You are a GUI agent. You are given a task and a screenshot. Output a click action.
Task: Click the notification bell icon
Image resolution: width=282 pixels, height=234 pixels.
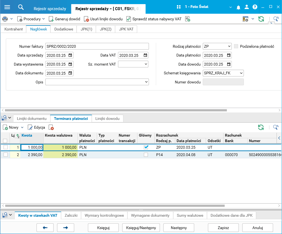pyautogui.click(x=239, y=7)
